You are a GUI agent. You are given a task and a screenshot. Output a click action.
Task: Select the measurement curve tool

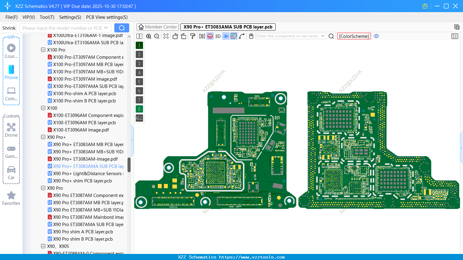242,36
